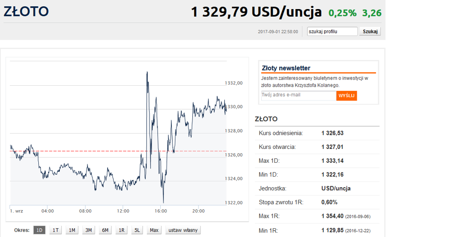Click the Max 1R value 1 354,40
Viewport: 452px width, 237px height.
[x=332, y=216]
